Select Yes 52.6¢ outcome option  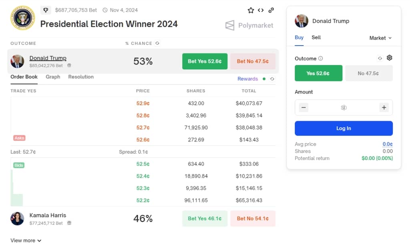pos(318,73)
